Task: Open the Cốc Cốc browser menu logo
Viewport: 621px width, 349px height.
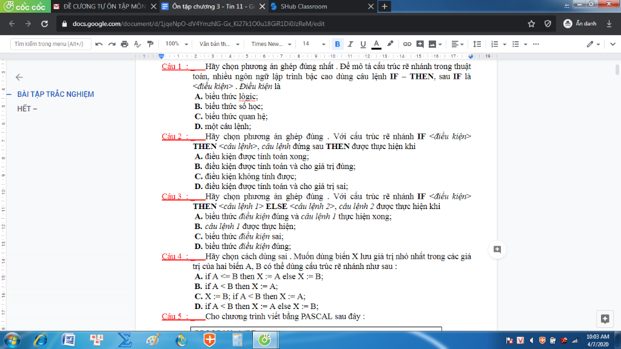Action: tap(25, 6)
